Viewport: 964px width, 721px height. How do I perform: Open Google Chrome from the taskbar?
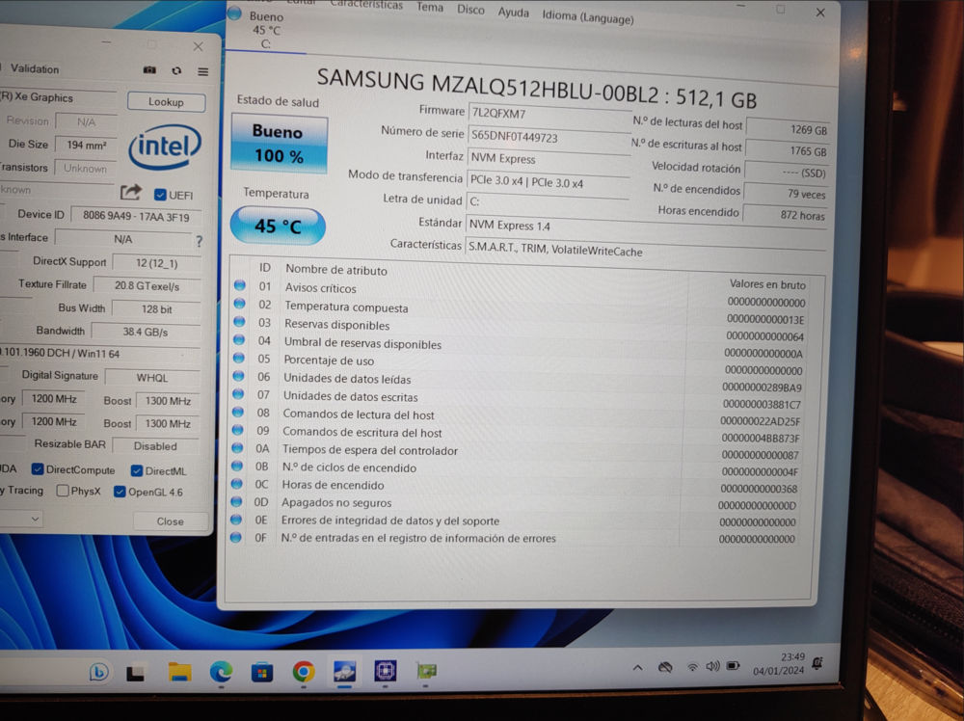303,671
